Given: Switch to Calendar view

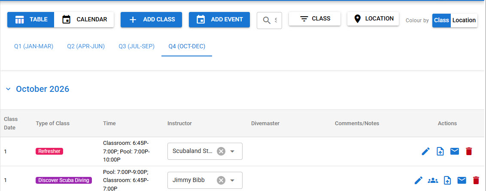Looking at the screenshot, I should point(84,19).
